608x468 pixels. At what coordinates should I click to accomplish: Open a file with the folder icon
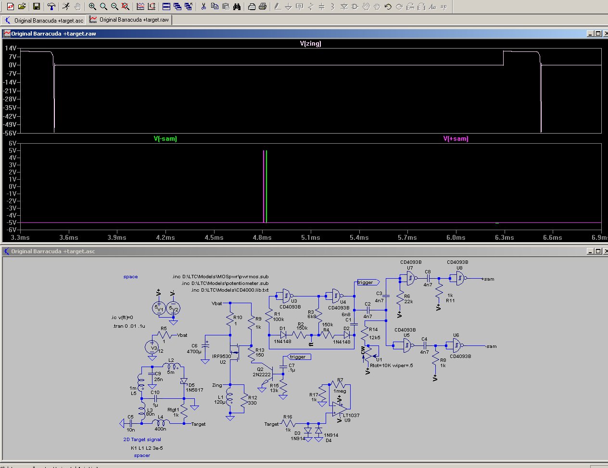coord(22,7)
